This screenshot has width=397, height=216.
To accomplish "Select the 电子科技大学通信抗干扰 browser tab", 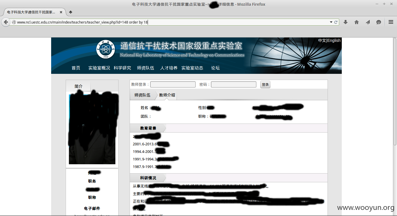I will click(x=34, y=12).
